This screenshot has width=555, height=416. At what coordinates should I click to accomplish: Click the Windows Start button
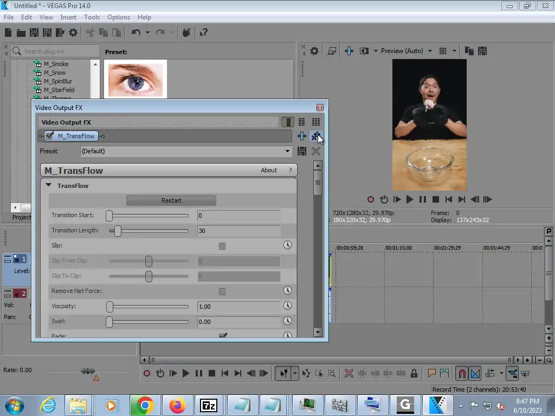[15, 405]
